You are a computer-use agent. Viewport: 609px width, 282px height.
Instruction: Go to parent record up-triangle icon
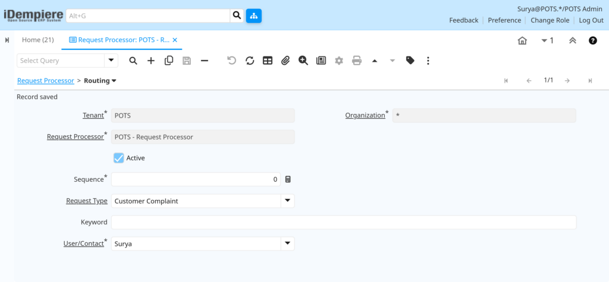point(375,61)
